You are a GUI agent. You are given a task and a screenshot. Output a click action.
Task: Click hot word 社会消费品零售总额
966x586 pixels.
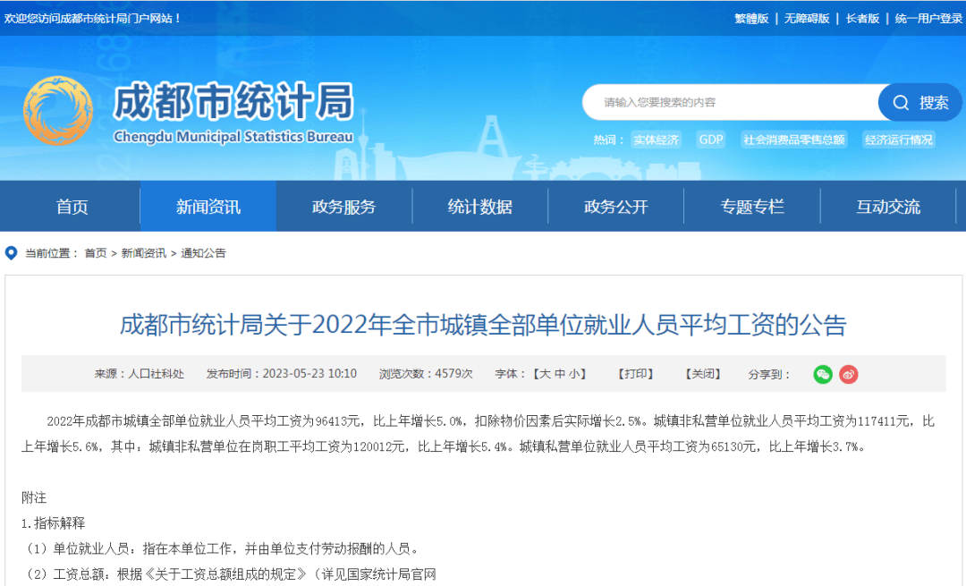[794, 140]
